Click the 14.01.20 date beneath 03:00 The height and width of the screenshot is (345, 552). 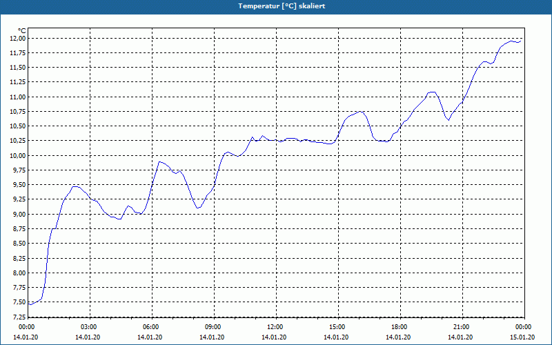click(88, 337)
